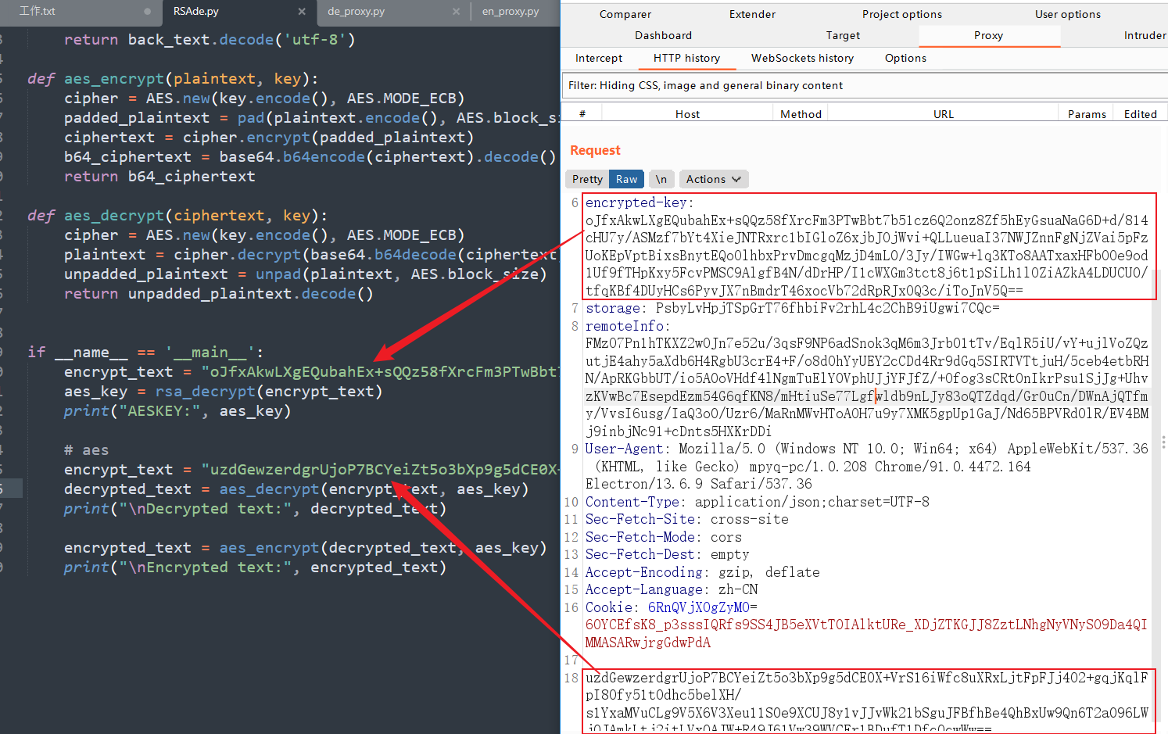This screenshot has width=1168, height=734.
Task: Switch to the Intercept tab
Action: coord(599,58)
